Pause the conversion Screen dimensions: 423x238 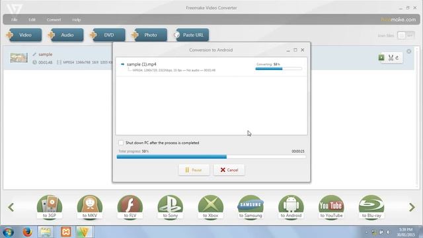[194, 170]
